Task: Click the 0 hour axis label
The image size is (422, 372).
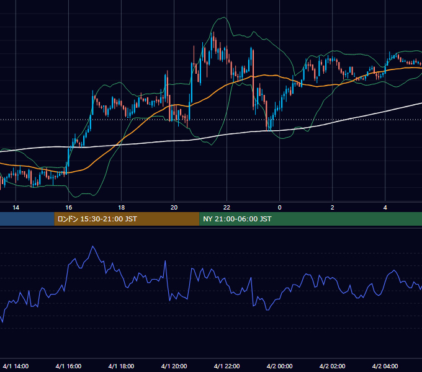Action: (x=280, y=208)
